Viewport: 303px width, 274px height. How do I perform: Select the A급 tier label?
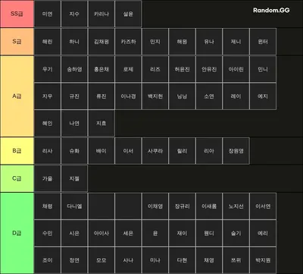(17, 96)
